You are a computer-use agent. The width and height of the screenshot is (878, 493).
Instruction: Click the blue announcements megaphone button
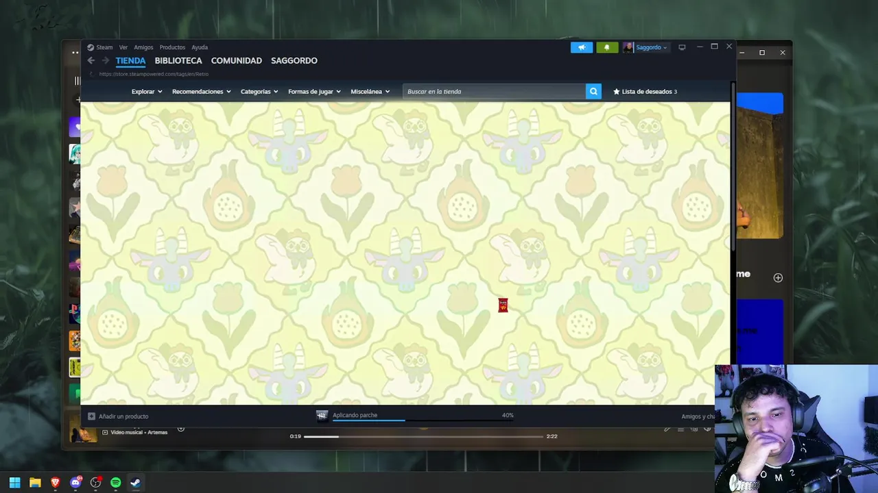point(582,47)
